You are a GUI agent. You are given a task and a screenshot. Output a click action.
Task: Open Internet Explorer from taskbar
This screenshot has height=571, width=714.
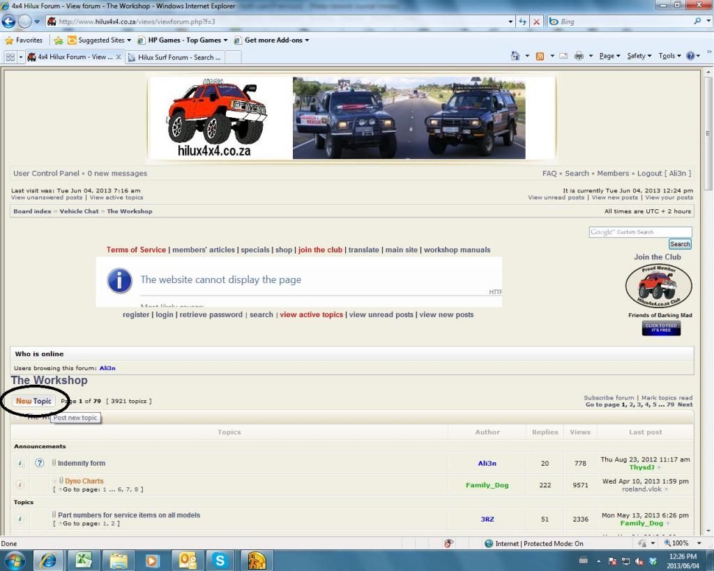click(x=48, y=561)
